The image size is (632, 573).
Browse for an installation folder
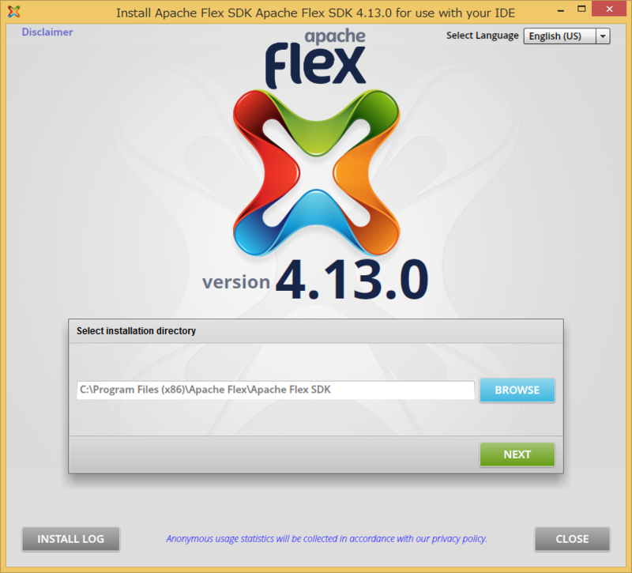(517, 390)
